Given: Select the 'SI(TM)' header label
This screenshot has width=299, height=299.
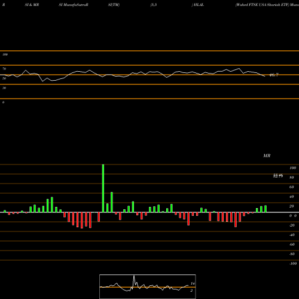Looking at the screenshot, I should click(114, 5).
